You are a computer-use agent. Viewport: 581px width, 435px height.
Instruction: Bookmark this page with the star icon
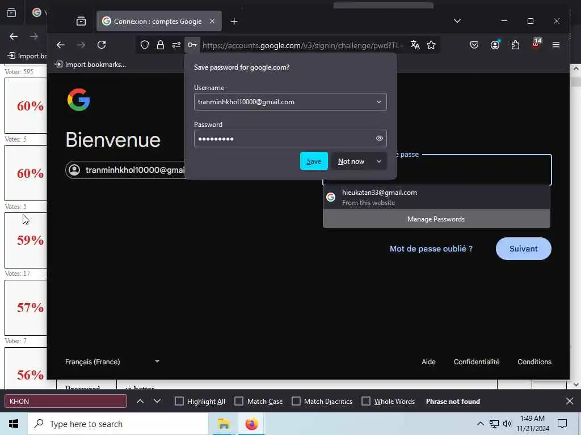point(431,45)
